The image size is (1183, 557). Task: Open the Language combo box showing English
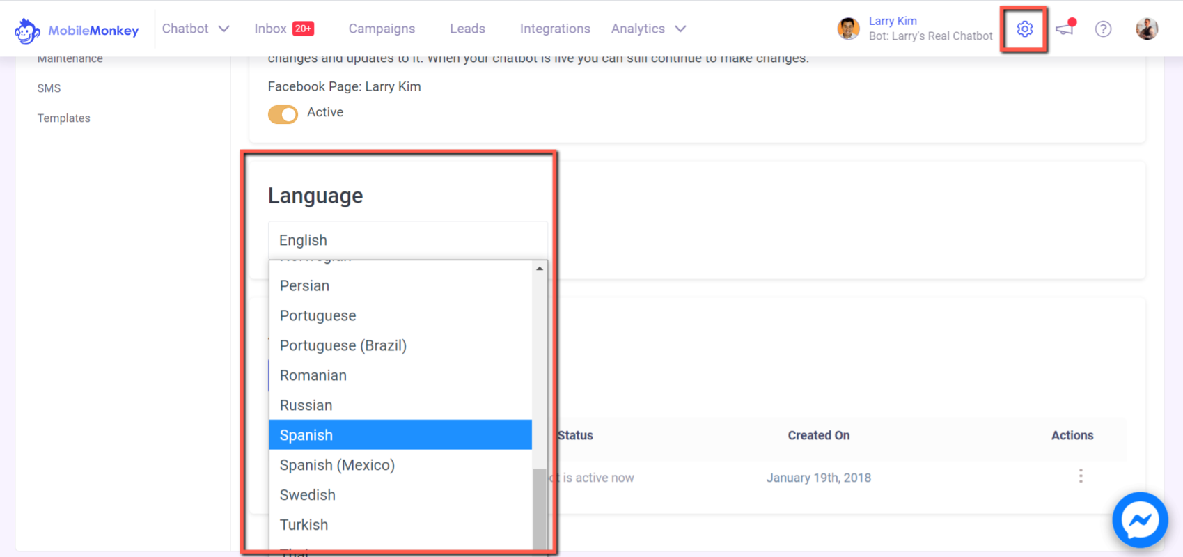tap(407, 240)
